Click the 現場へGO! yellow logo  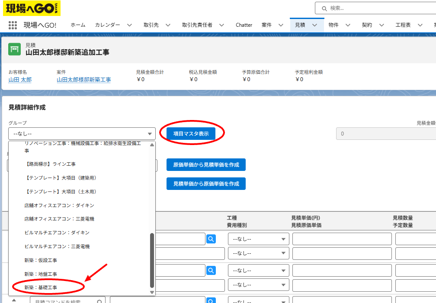click(32, 8)
